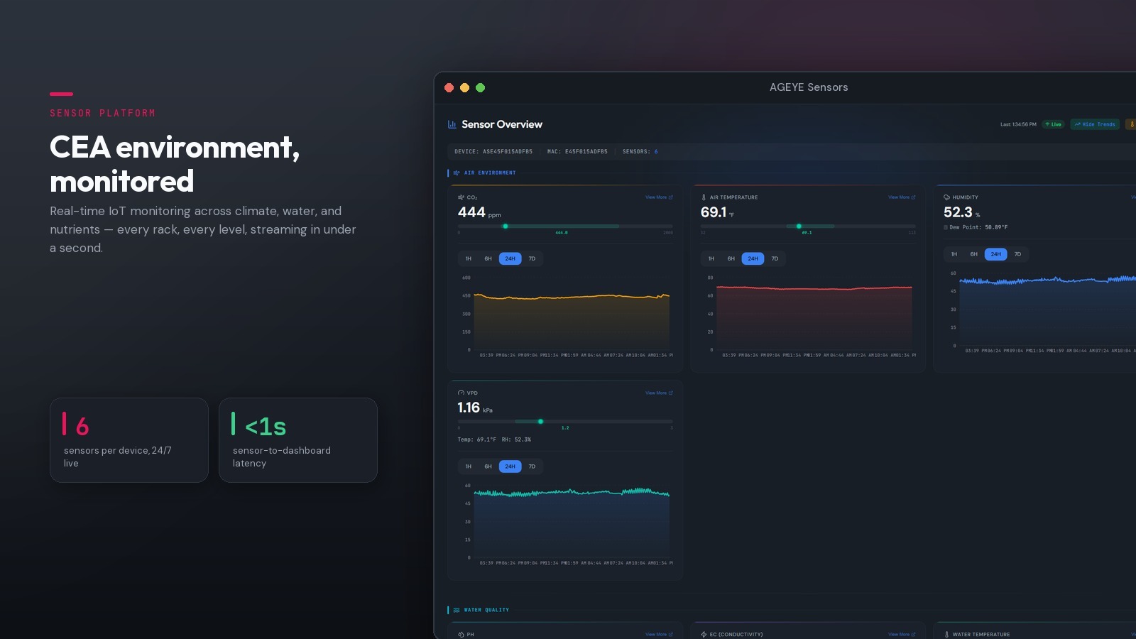Select 1H range on VPD chart
The width and height of the screenshot is (1136, 639).
pyautogui.click(x=469, y=466)
